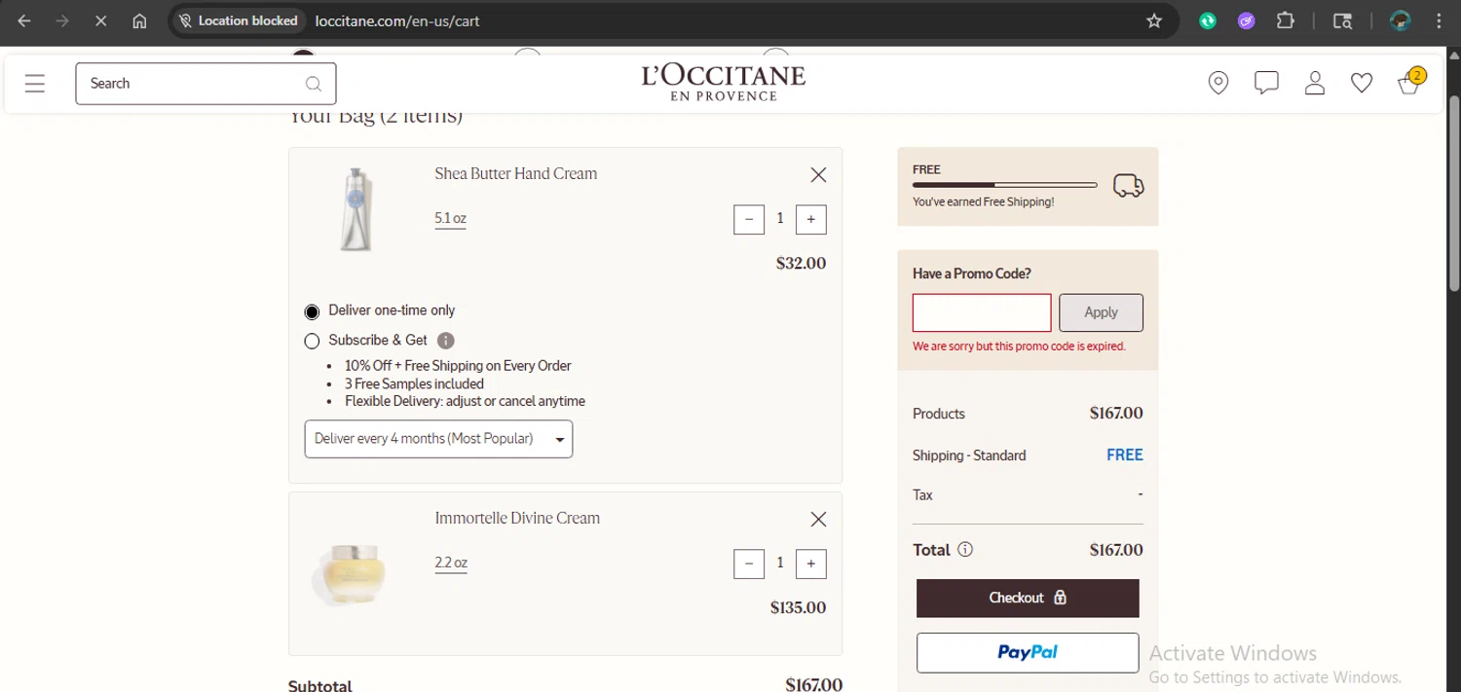Open Deliver every 4 months dropdown
Image resolution: width=1461 pixels, height=692 pixels.
[x=438, y=439]
